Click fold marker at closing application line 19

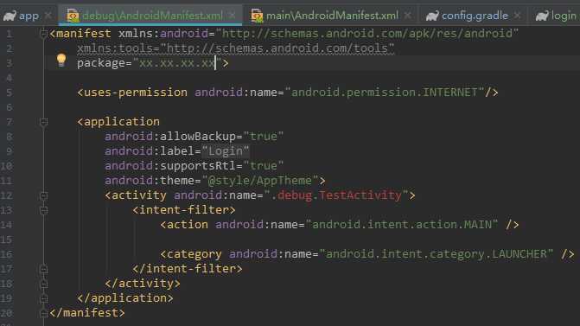pyautogui.click(x=43, y=298)
